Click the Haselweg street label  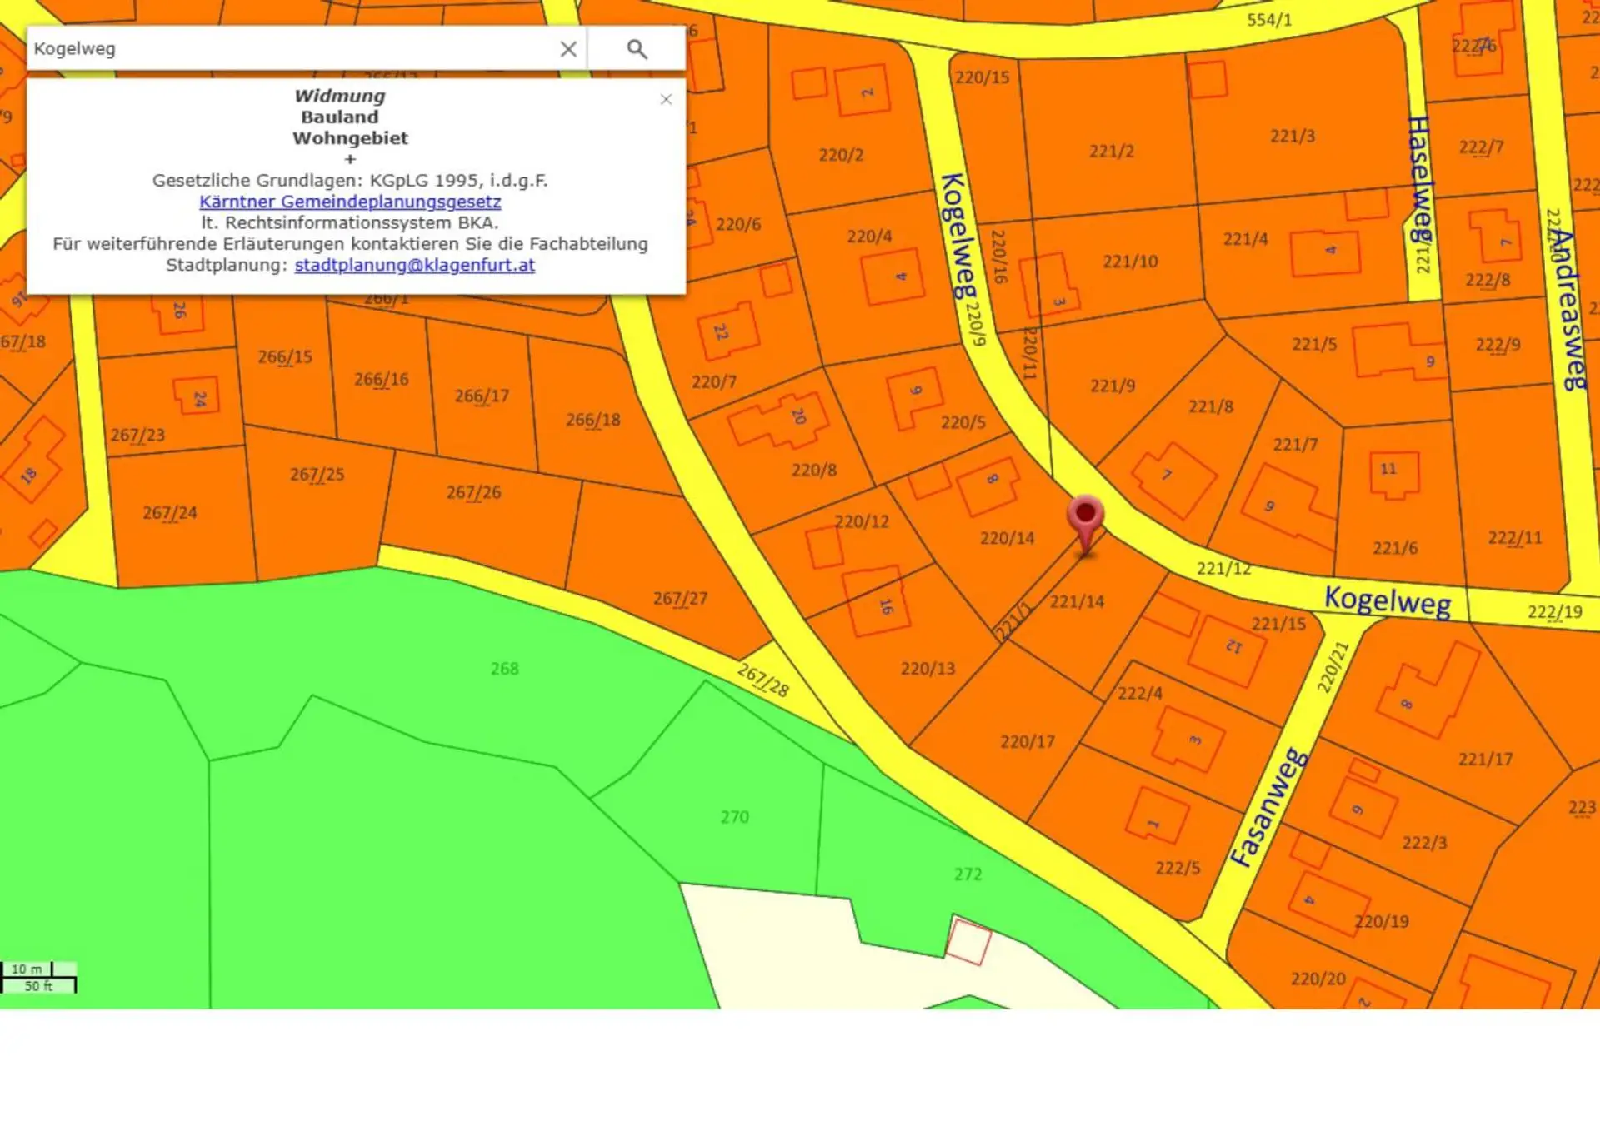point(1420,179)
